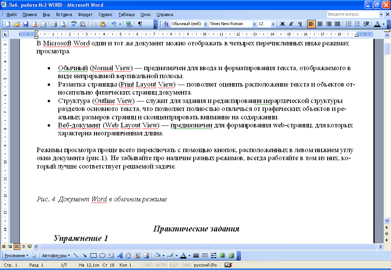Toggle italic formatting (К)

[x=291, y=24]
